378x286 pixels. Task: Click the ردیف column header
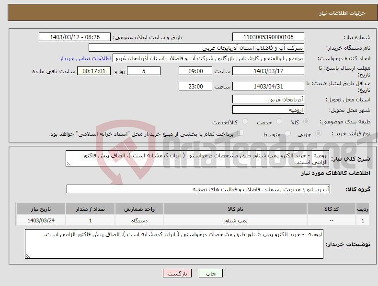pos(363,209)
